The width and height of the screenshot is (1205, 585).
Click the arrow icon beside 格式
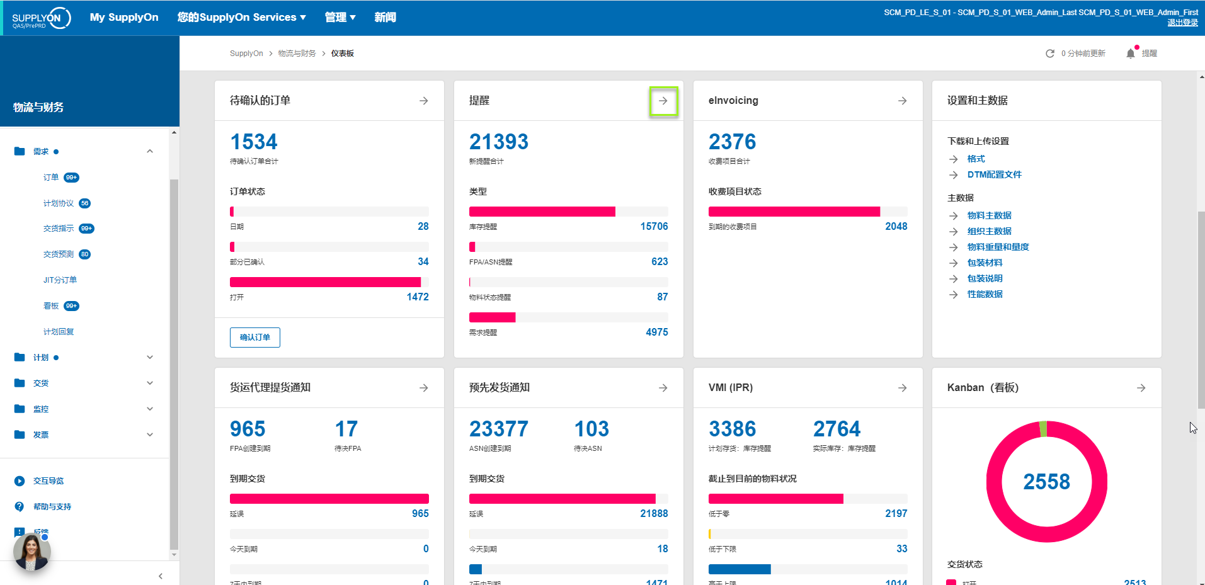click(954, 159)
